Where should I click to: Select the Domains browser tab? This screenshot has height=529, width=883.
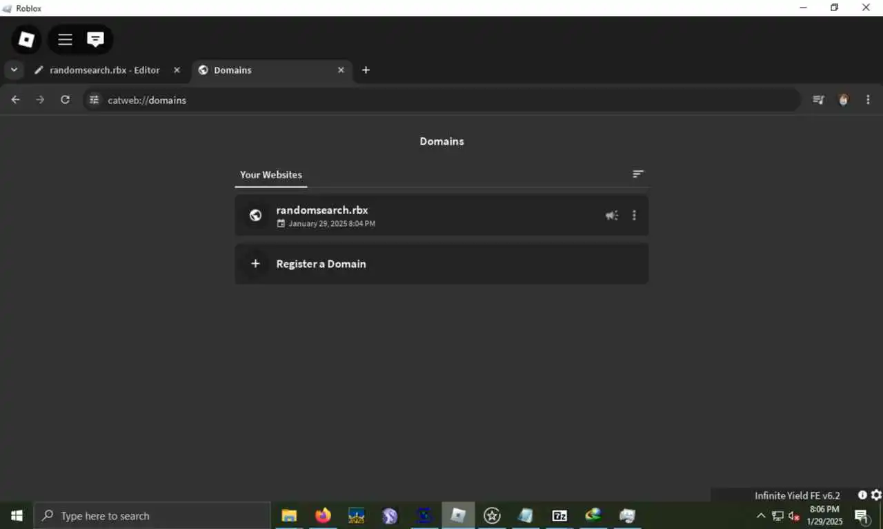click(x=272, y=70)
